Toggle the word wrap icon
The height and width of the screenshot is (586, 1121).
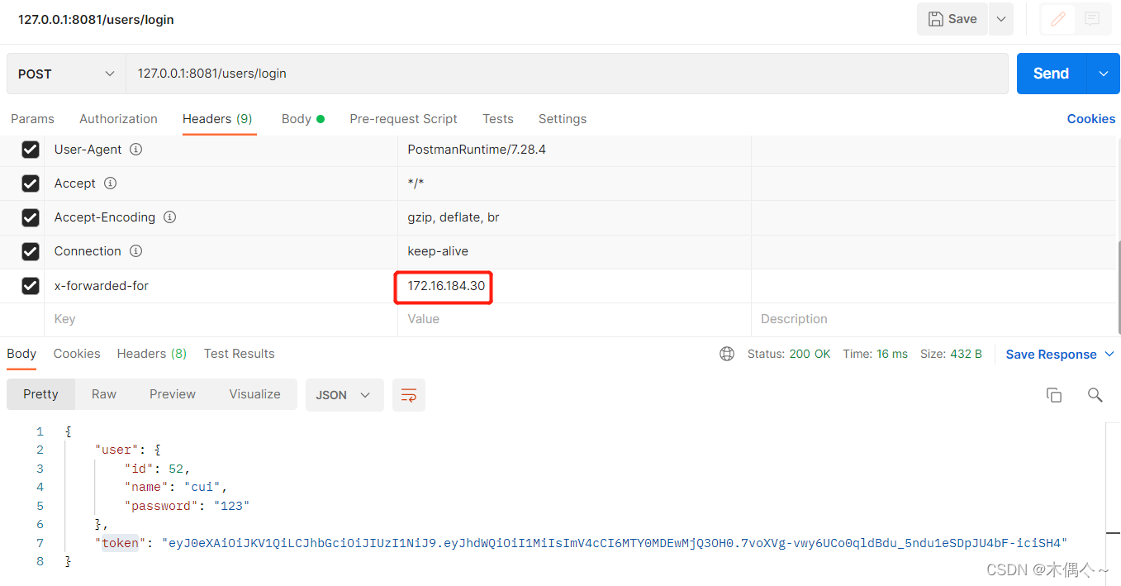click(x=409, y=395)
